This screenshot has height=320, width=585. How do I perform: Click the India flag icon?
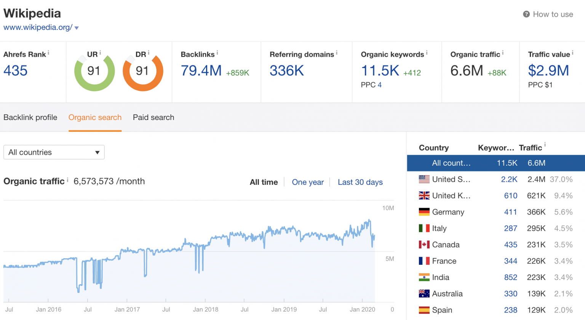[424, 277]
